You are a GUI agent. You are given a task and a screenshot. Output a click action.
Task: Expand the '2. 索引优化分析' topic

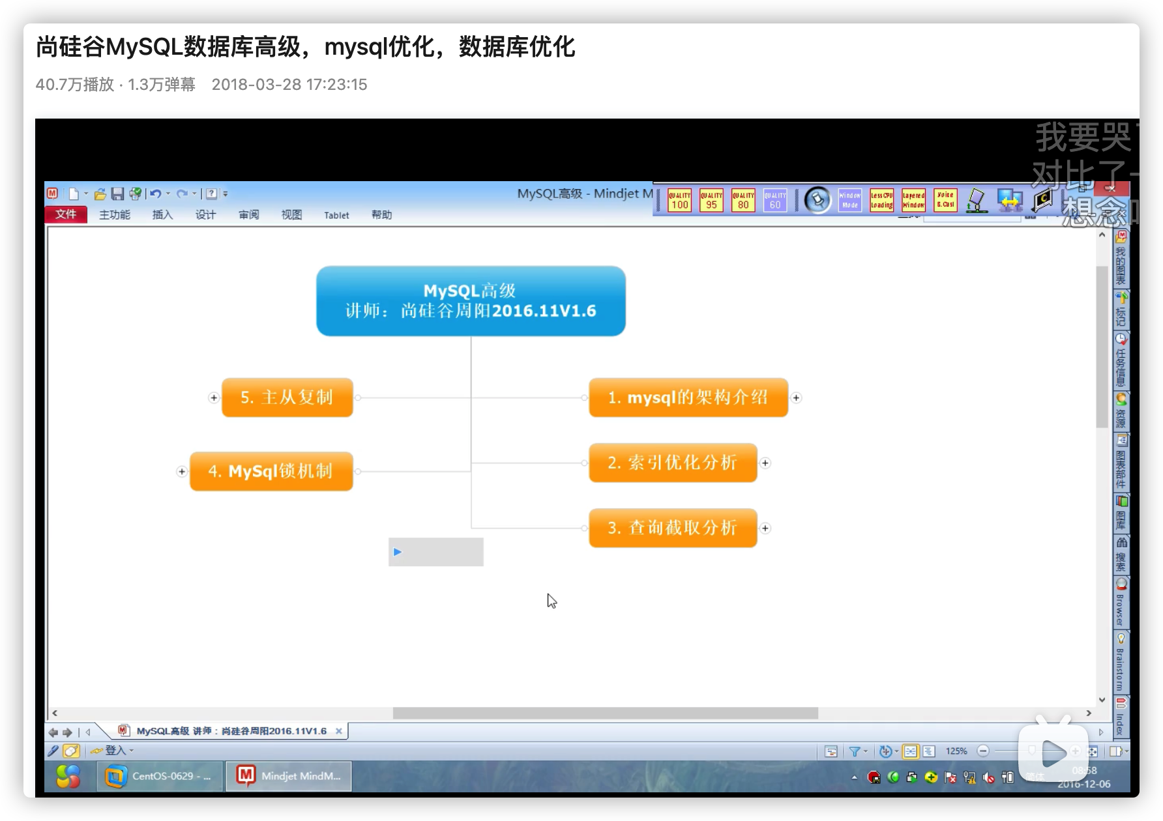765,463
